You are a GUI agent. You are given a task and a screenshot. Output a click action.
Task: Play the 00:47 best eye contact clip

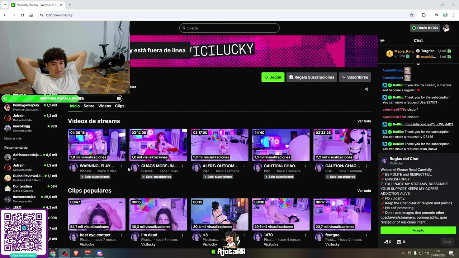pos(97,214)
